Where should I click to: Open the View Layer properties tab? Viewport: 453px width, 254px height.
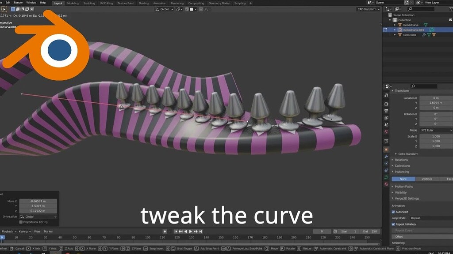pyautogui.click(x=386, y=118)
